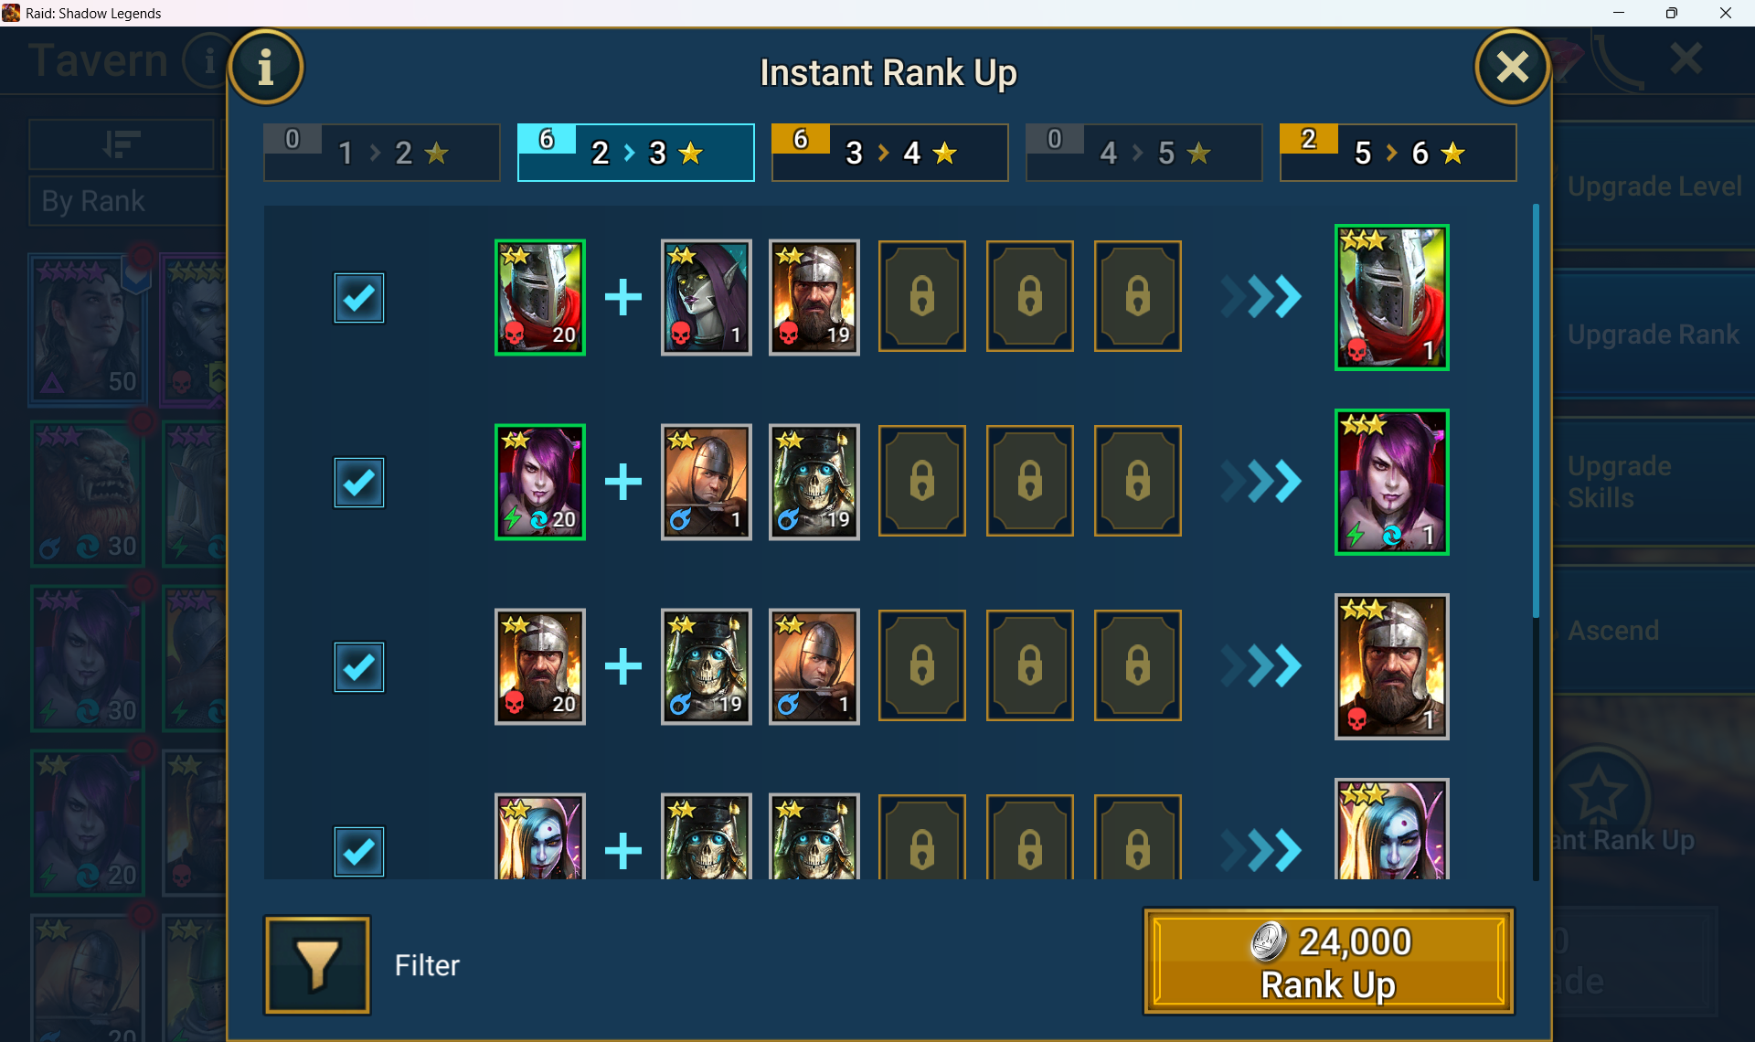This screenshot has height=1042, width=1755.
Task: Uncheck the second rank up row checkbox
Action: [x=358, y=482]
